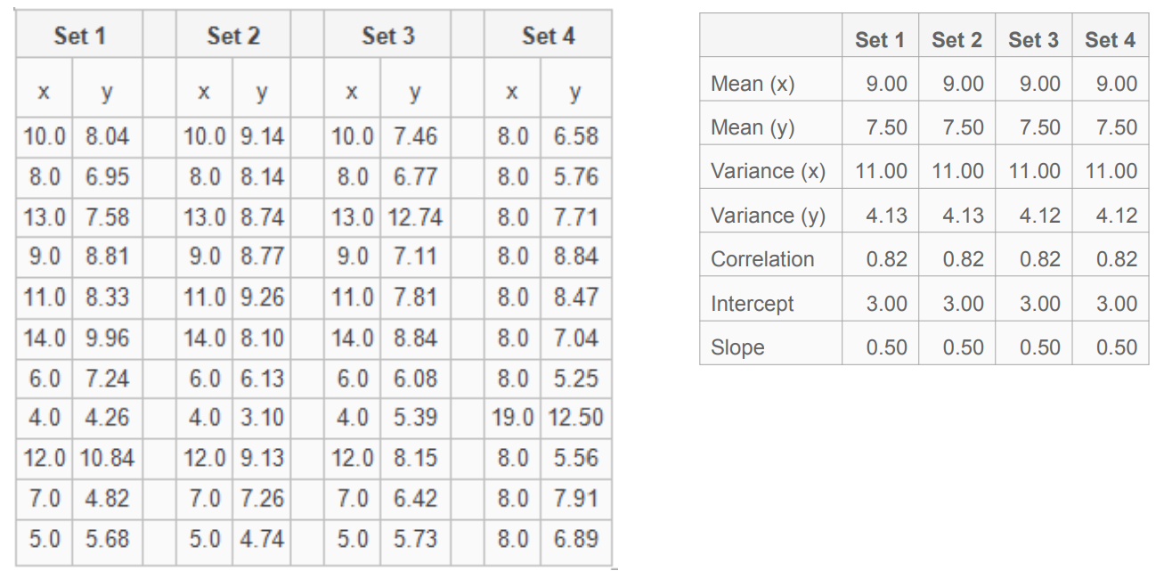
Task: Select the Set 4 header in the summary table
Action: click(1111, 40)
